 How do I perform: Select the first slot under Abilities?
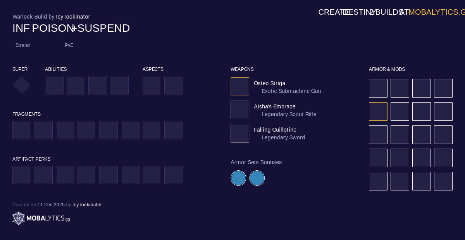tap(54, 85)
